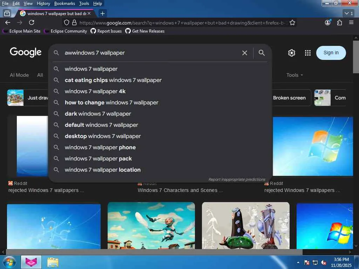This screenshot has width=359, height=269.
Task: Open the File menu
Action: (x=5, y=4)
